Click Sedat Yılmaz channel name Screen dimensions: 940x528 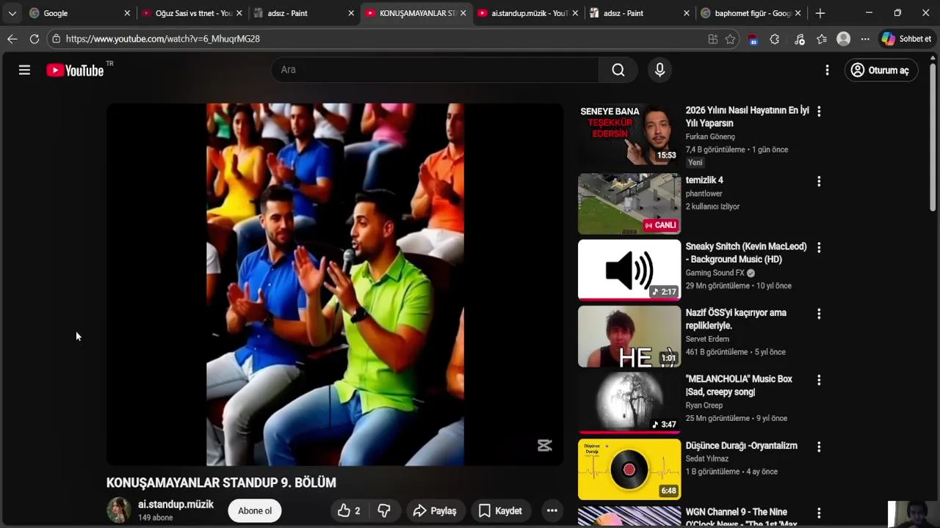706,458
